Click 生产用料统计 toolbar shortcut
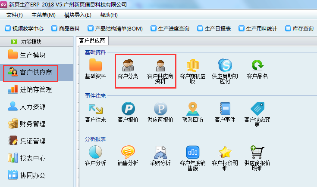The image size is (317, 187). click(x=258, y=29)
